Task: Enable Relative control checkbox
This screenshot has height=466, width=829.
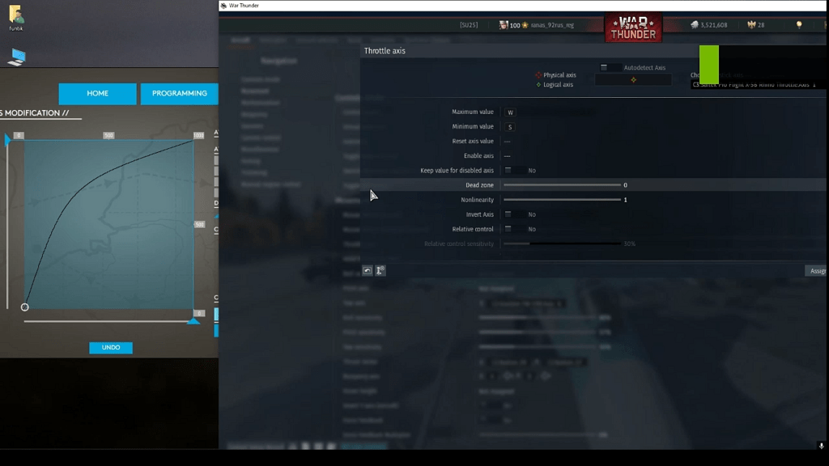Action: point(508,229)
